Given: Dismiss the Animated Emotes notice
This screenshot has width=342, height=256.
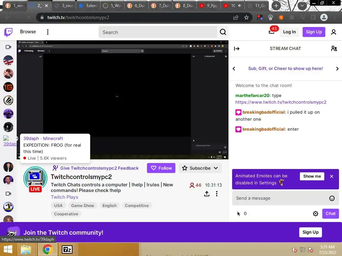Looking at the screenshot, I should point(332,176).
